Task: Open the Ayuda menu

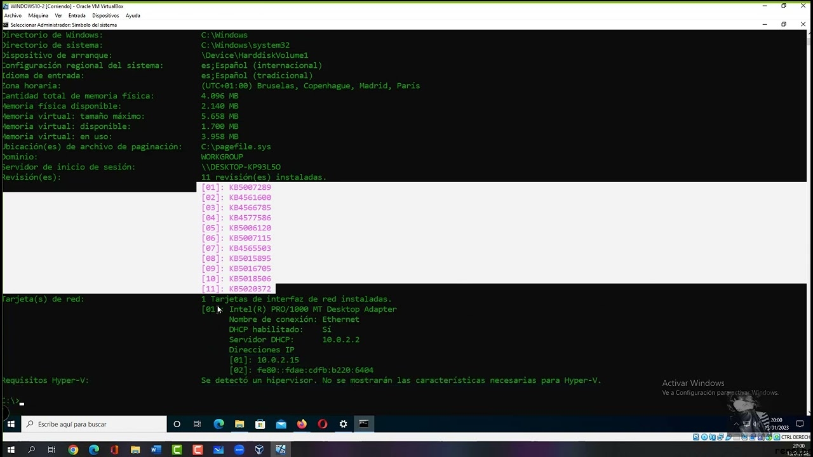Action: 133,15
